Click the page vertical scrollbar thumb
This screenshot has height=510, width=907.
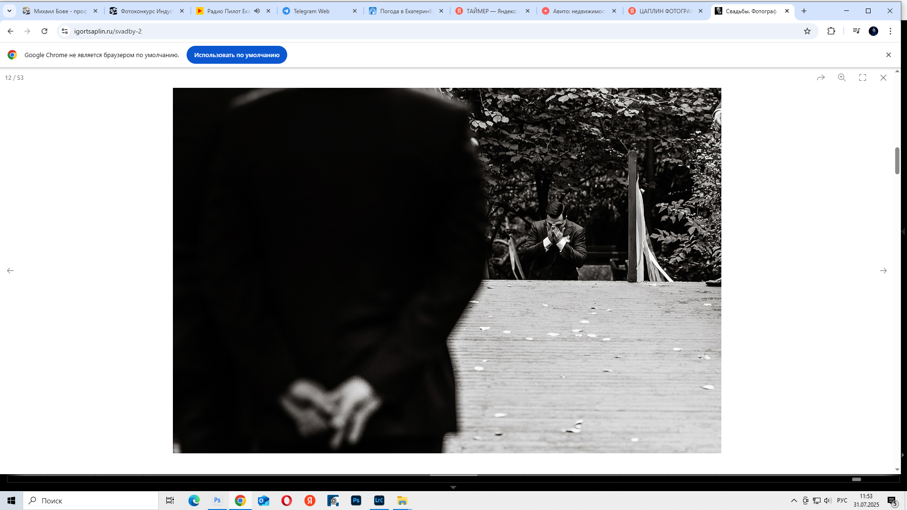click(x=897, y=161)
